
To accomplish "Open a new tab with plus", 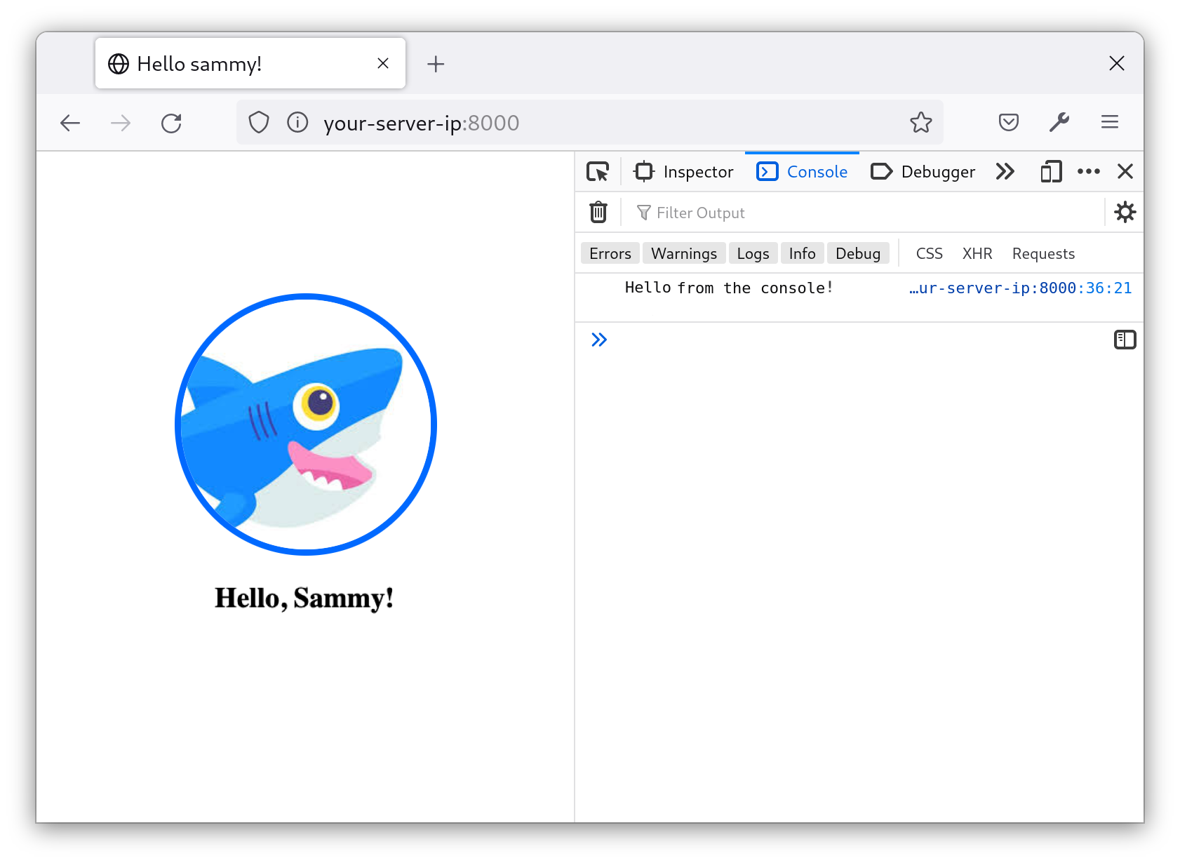I will pyautogui.click(x=436, y=64).
